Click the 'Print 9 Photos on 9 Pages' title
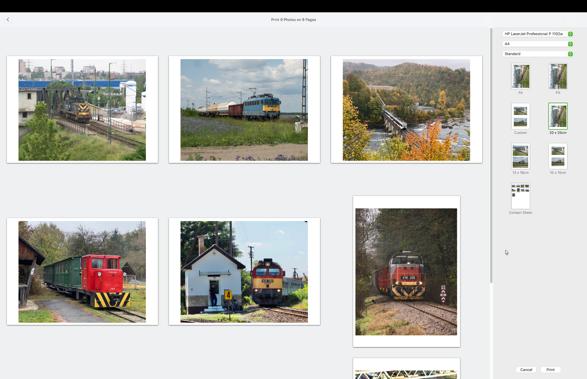Image resolution: width=587 pixels, height=379 pixels. point(293,20)
